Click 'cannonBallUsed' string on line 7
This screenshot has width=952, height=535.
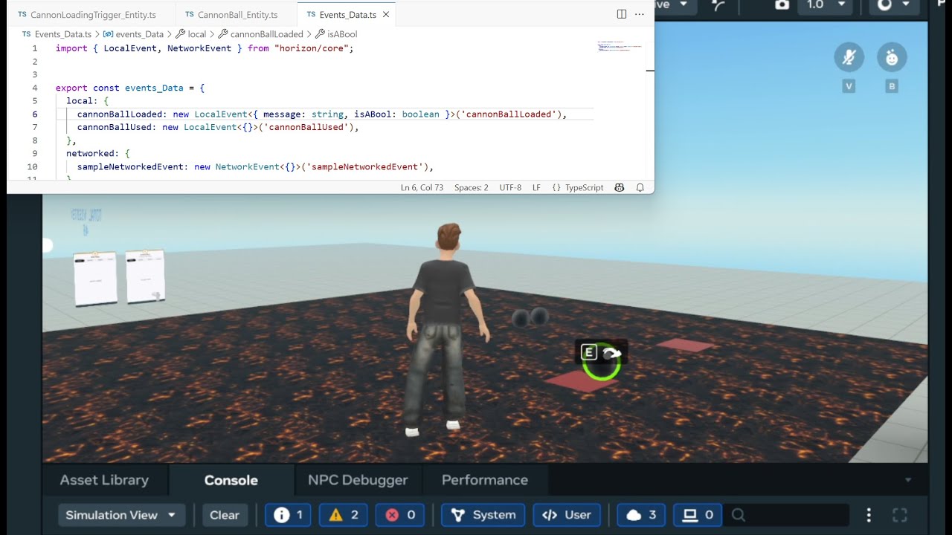click(305, 127)
